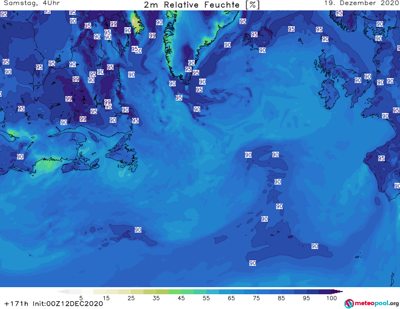Click the colorbar label '45'

181,298
